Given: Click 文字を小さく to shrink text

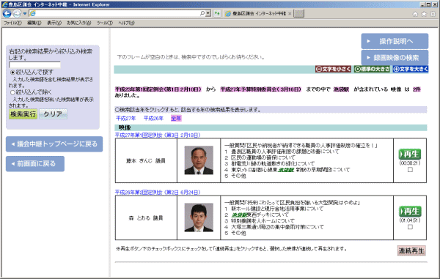Looking at the screenshot, I should tap(333, 69).
